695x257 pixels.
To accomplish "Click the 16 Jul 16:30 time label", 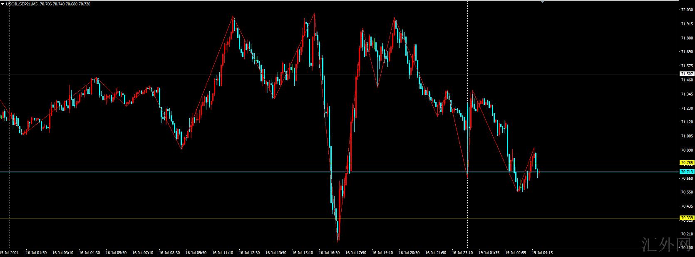I will click(329, 252).
